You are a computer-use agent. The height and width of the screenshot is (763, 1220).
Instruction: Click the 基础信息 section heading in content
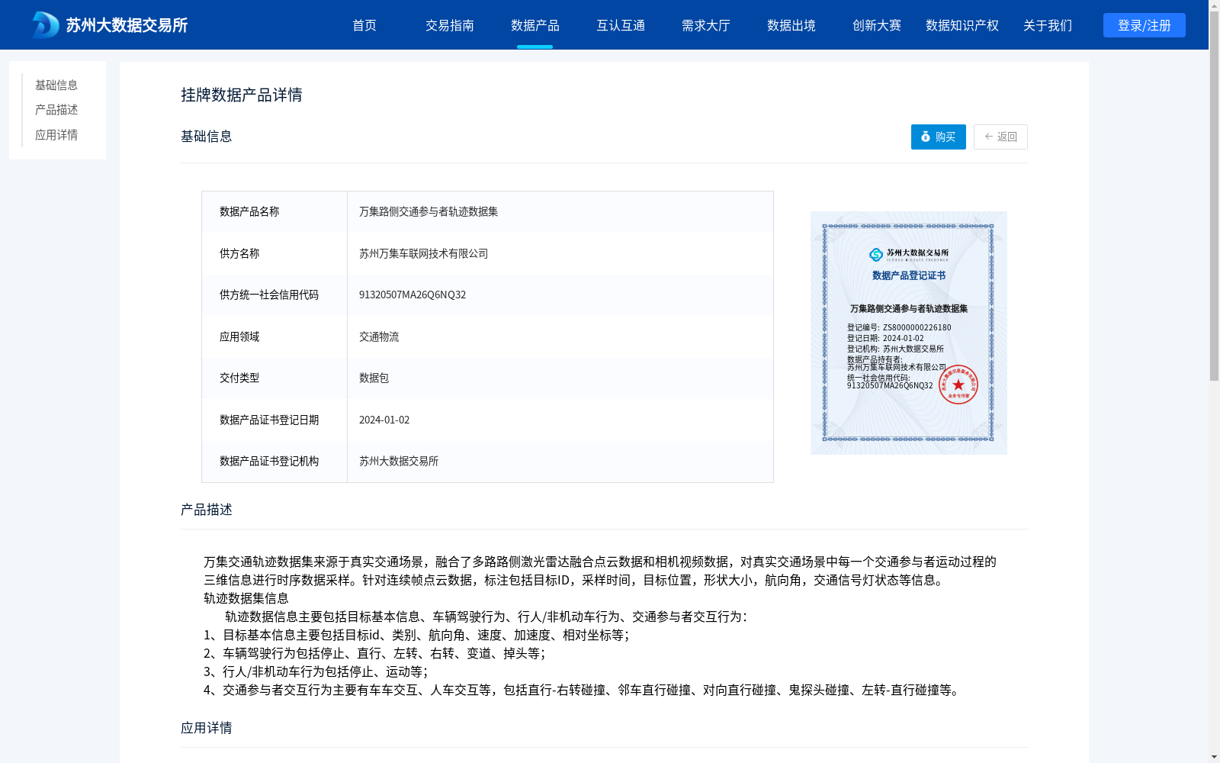(x=207, y=136)
